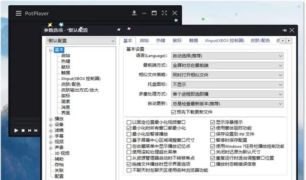
Task: Open the 皮肤/配色 tab
Action: point(260,41)
